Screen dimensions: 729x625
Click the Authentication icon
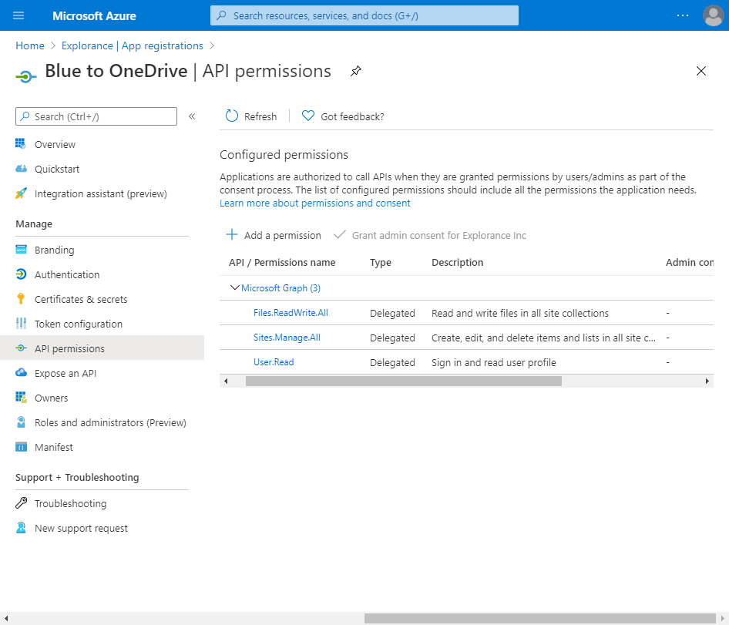[21, 274]
